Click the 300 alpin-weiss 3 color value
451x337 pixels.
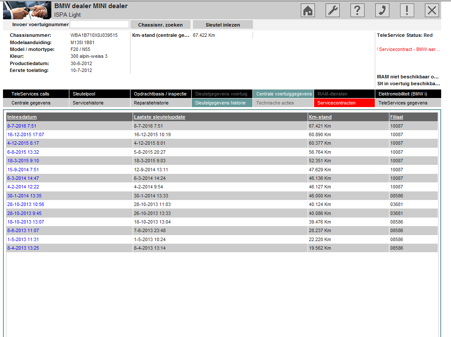click(89, 56)
